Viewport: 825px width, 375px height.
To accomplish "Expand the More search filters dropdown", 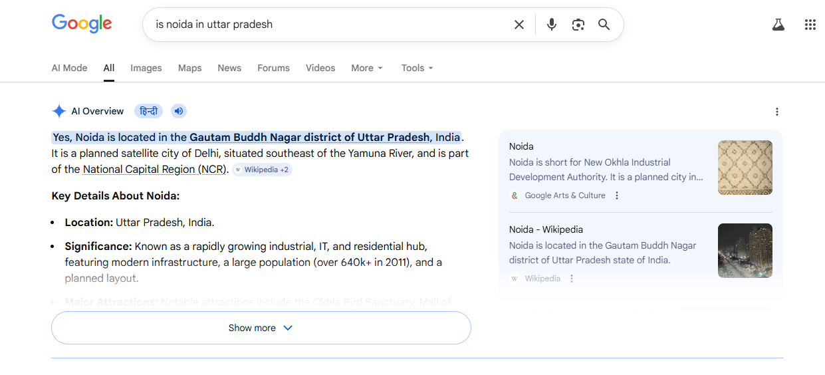I will 367,68.
